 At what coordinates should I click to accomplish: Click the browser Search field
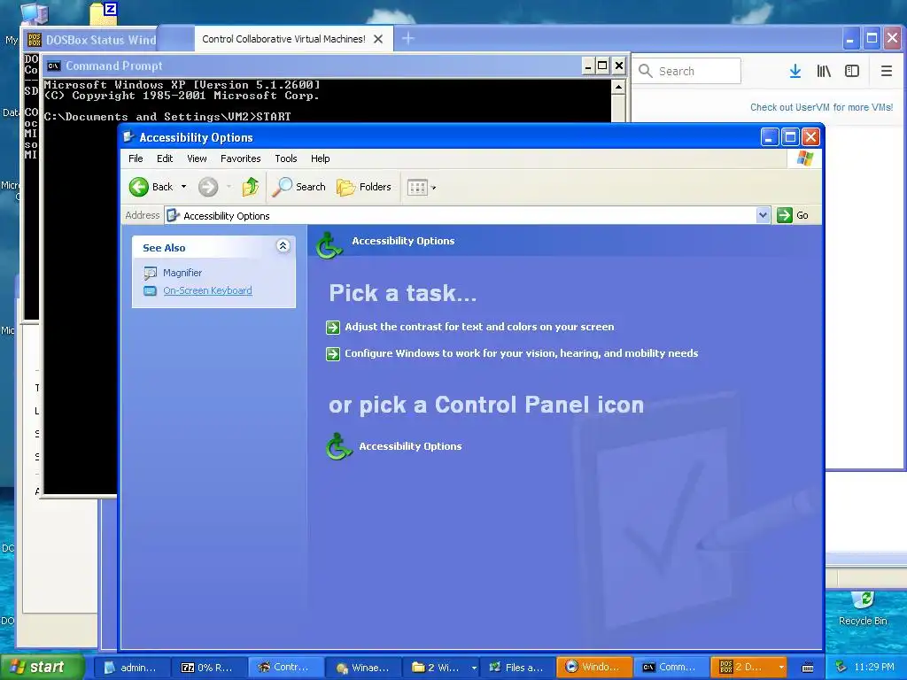point(687,71)
